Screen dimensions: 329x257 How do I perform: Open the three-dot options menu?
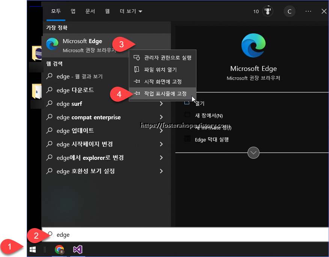(308, 11)
